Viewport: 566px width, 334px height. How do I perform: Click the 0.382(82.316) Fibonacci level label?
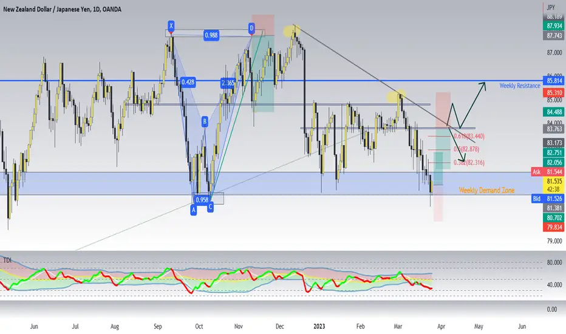click(469, 163)
